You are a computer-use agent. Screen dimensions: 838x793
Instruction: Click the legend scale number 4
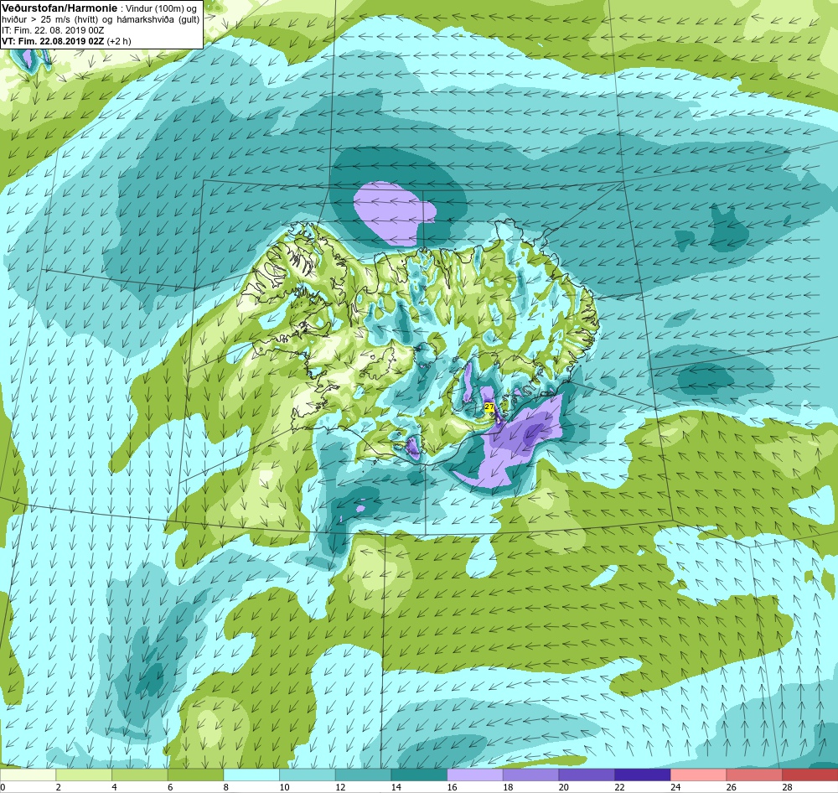pos(114,787)
